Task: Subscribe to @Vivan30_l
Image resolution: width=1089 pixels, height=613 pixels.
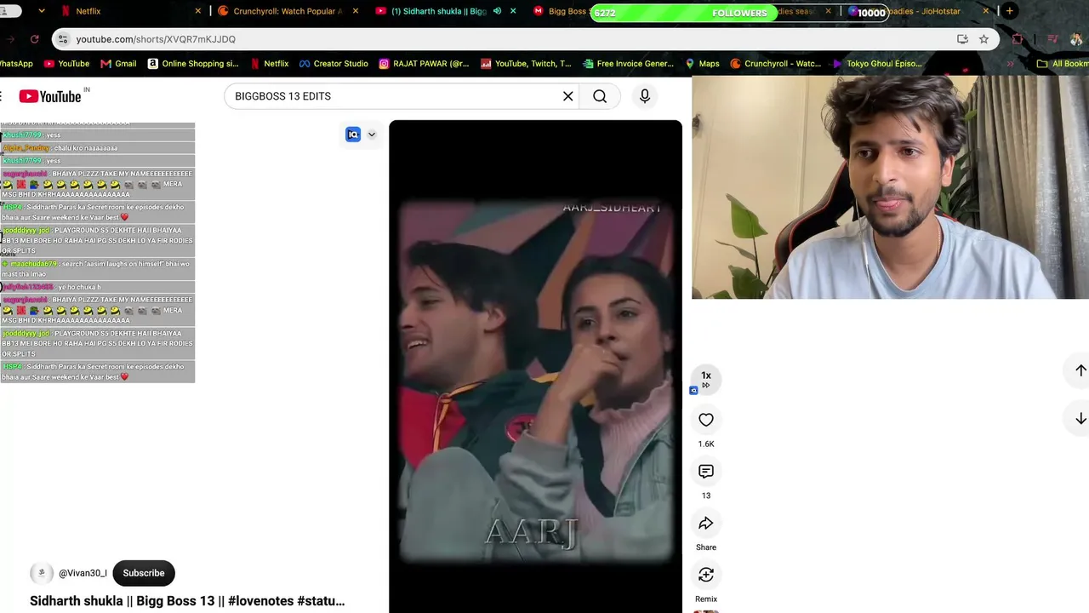Action: coord(144,573)
